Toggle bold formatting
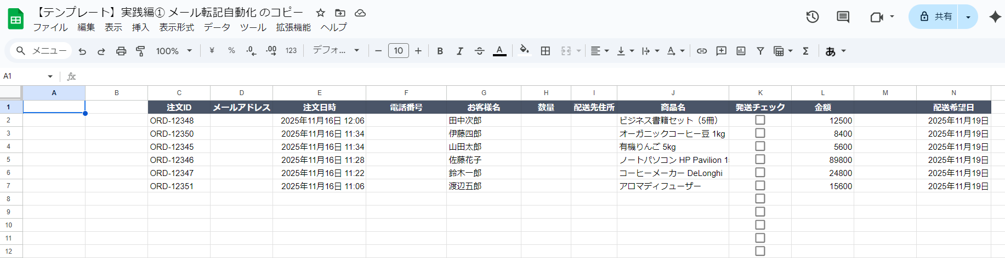This screenshot has width=1005, height=258. [440, 51]
